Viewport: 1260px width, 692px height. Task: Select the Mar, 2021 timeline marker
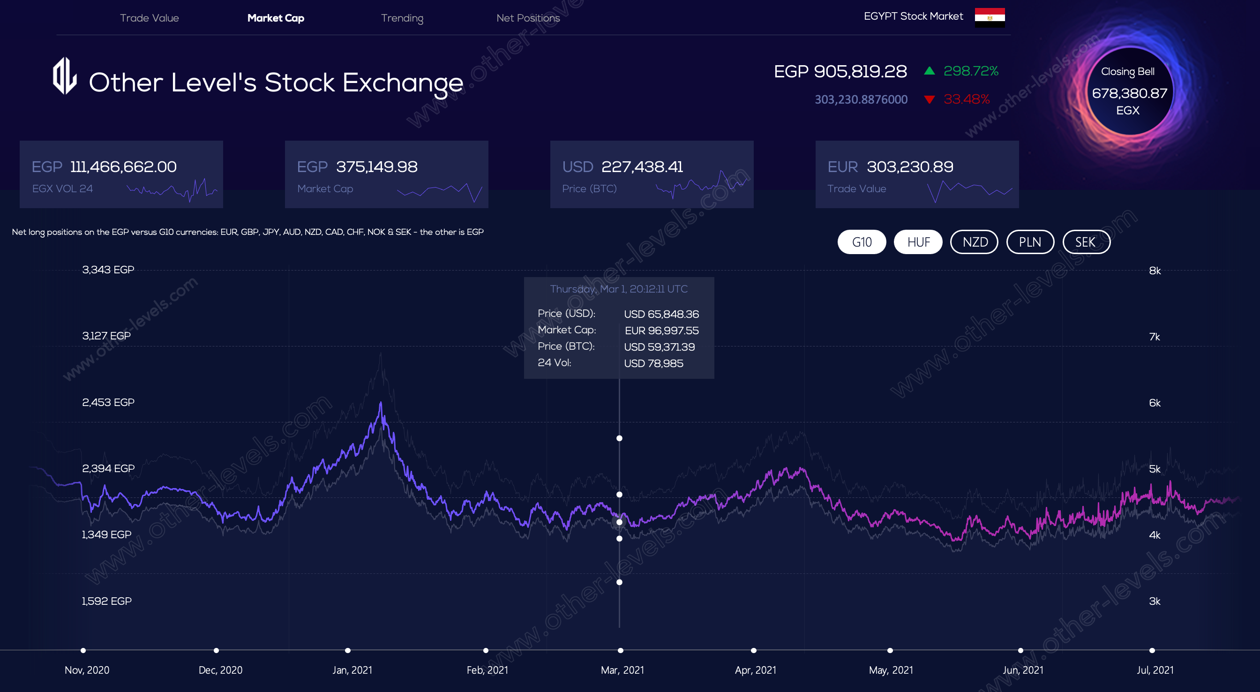(x=620, y=650)
